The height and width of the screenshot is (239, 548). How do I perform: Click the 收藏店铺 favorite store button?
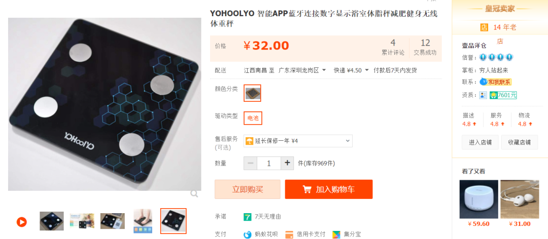[520, 142]
